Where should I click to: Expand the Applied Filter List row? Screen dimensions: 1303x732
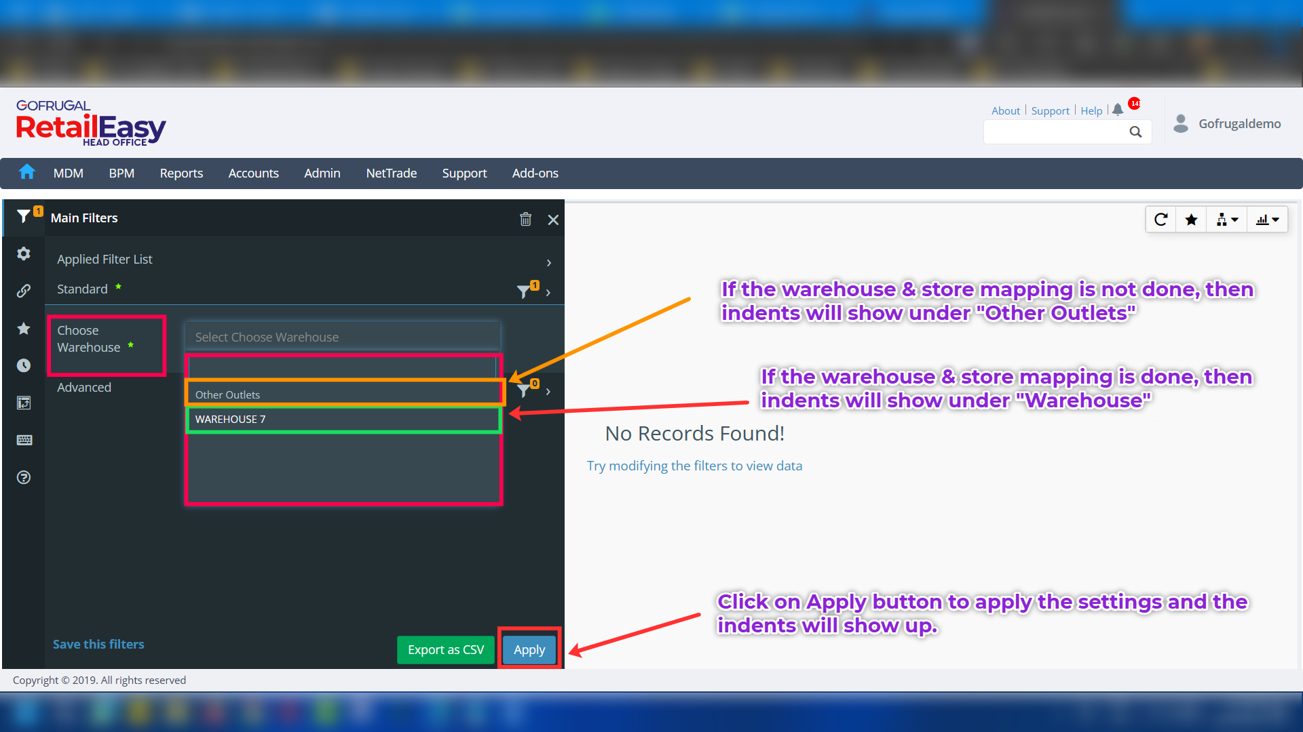click(548, 262)
